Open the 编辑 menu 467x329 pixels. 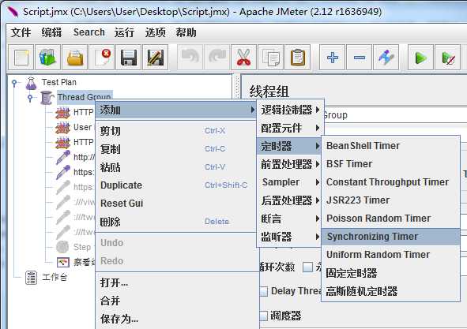51,32
